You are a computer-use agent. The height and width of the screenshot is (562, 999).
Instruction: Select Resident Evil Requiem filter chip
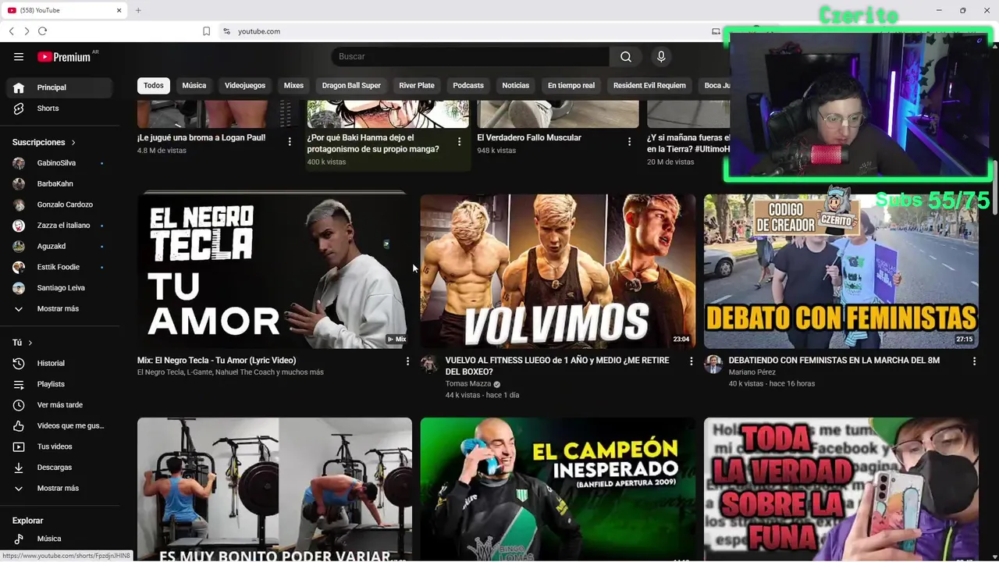[x=649, y=85]
